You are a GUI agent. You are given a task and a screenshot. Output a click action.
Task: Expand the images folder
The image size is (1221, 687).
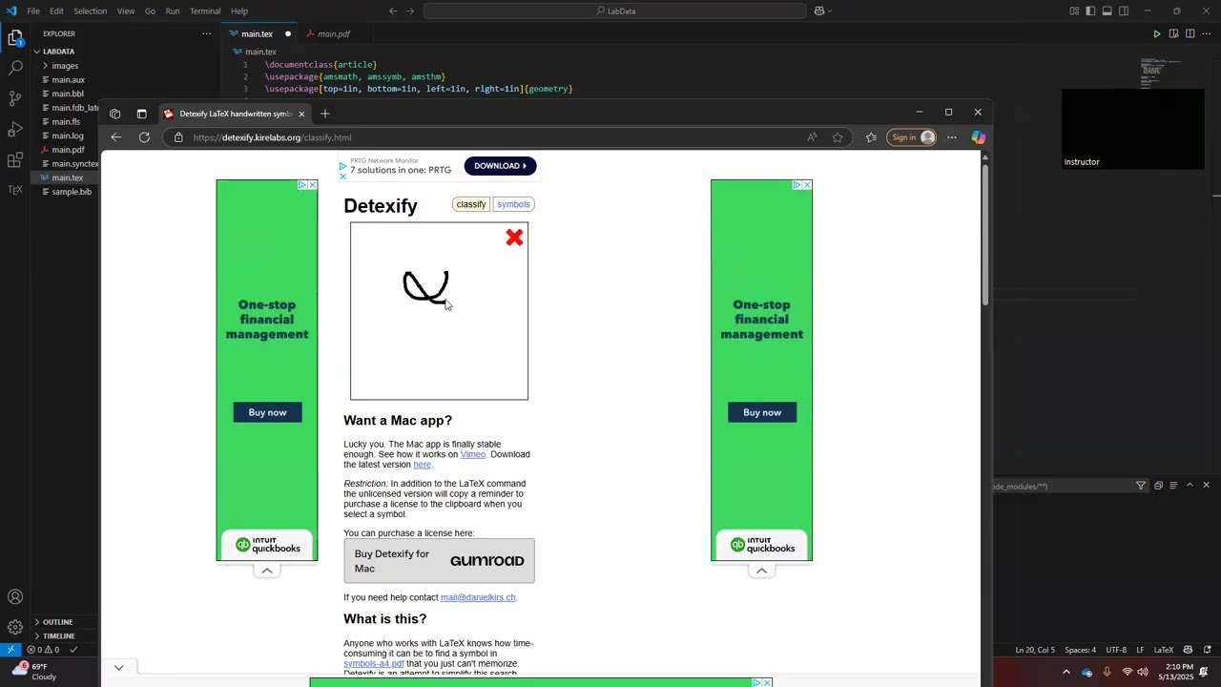pyautogui.click(x=65, y=66)
